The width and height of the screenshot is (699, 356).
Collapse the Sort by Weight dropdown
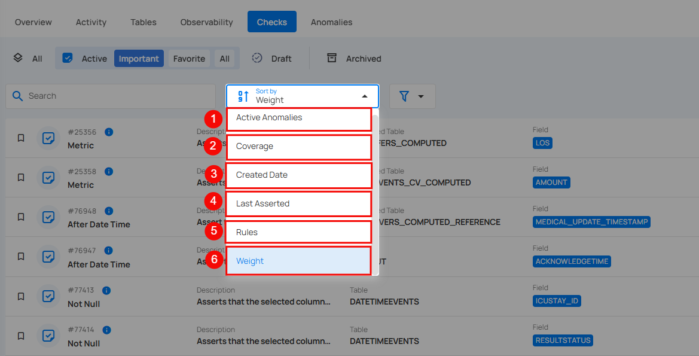pyautogui.click(x=365, y=96)
